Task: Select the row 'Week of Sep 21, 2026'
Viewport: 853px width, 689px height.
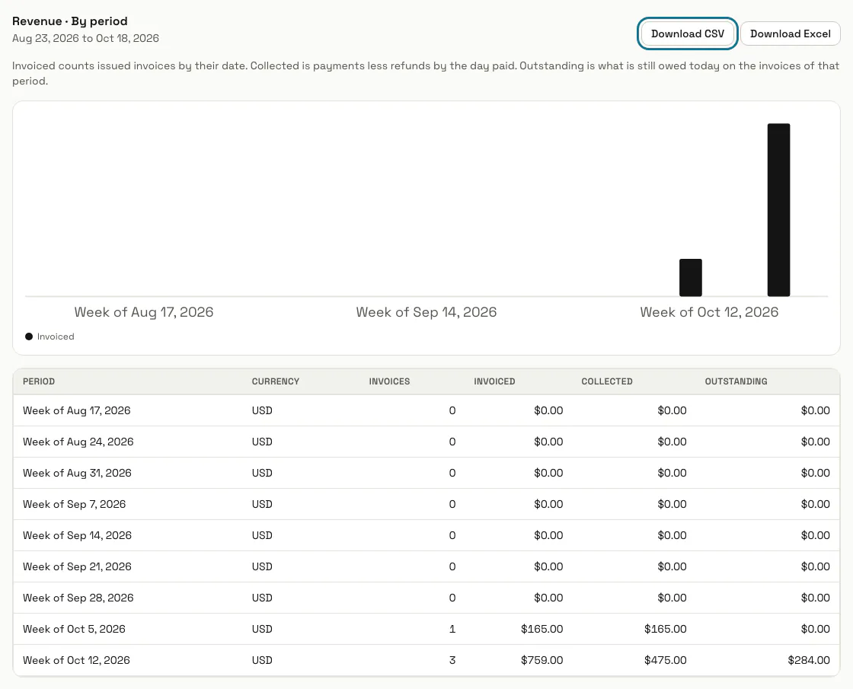Action: click(x=426, y=566)
